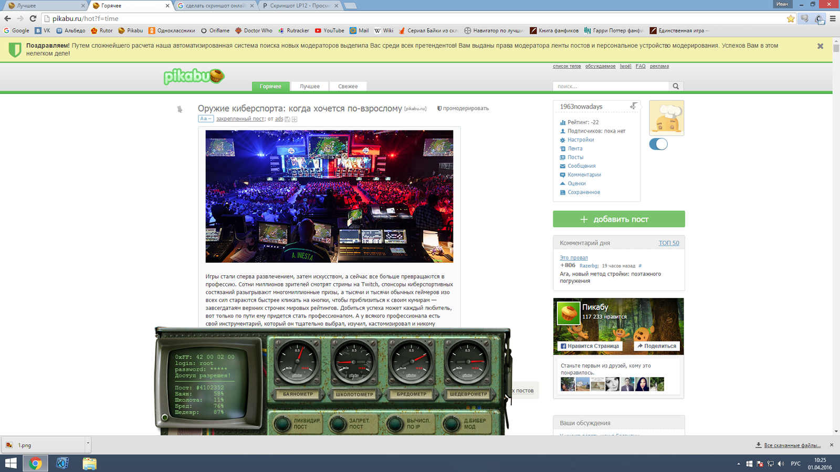Click the ШЕДЕВРОМЕТР gauge dial
840x472 pixels.
(x=467, y=362)
